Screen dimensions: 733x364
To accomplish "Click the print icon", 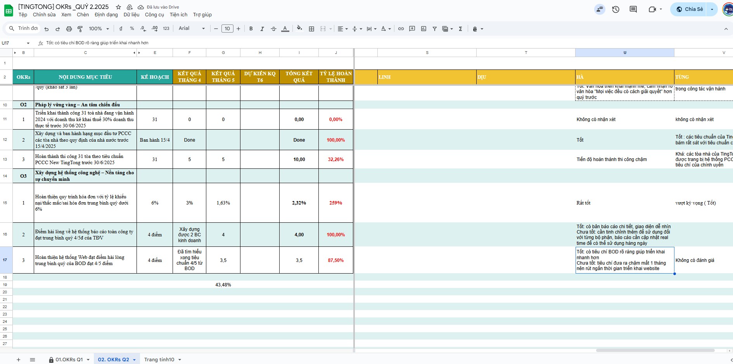I will [69, 29].
